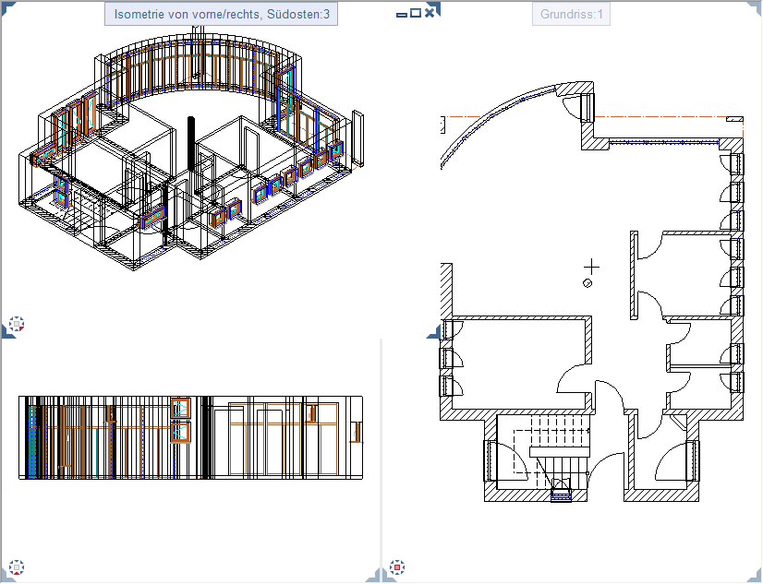The image size is (763, 584).
Task: Click the bottom-right corner handle of floor plan viewport
Action: point(755,576)
